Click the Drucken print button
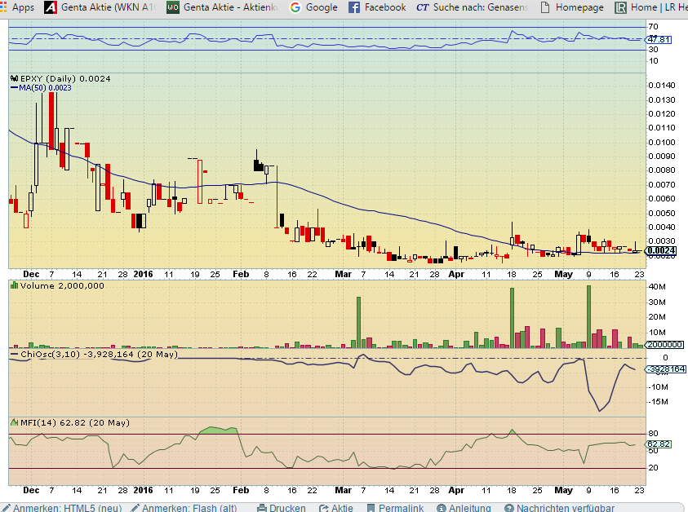Screen dimensions: 688x512 pos(287,508)
